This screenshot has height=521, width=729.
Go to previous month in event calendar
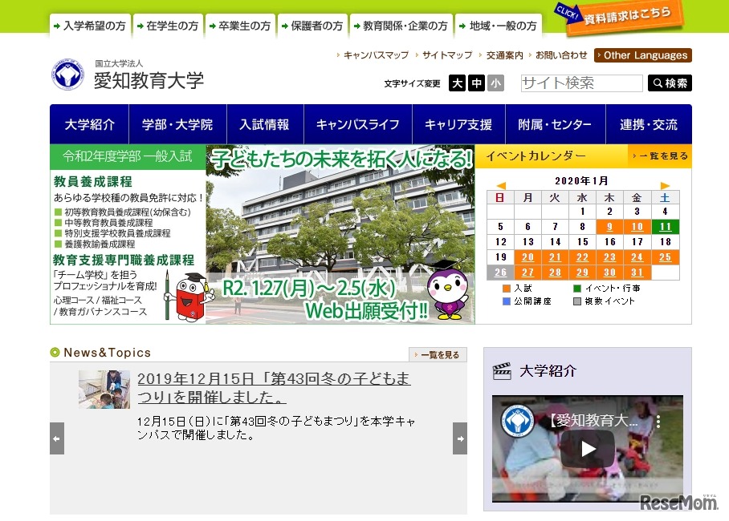point(501,184)
